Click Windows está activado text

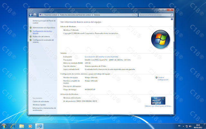coord(72,98)
